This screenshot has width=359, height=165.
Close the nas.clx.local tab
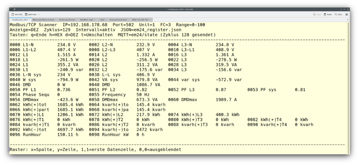click(76, 20)
